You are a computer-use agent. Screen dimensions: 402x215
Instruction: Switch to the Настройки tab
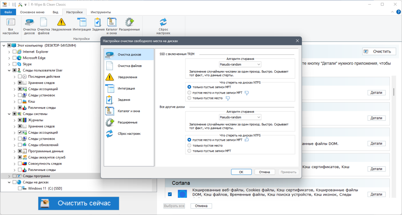coord(74,12)
